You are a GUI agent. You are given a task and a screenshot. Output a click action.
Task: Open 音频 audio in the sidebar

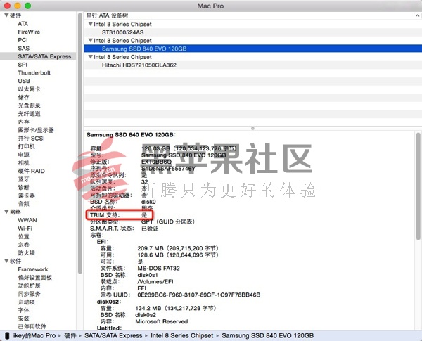[24, 204]
